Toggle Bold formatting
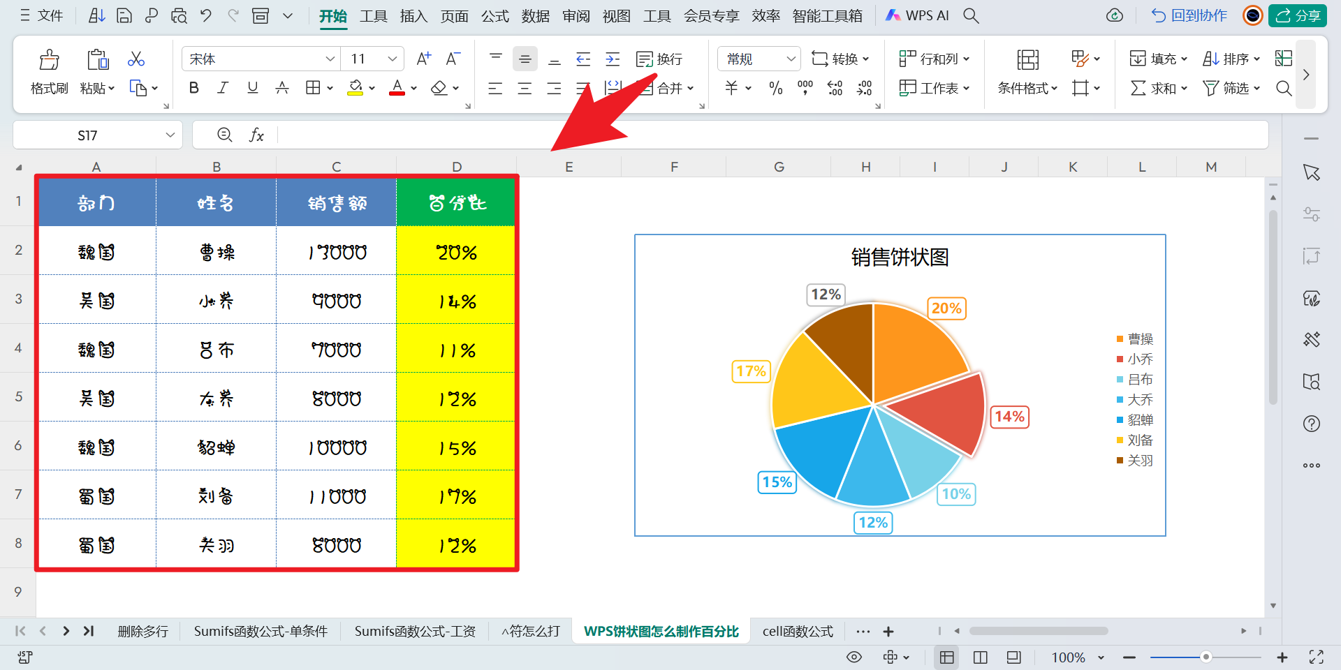The image size is (1341, 670). (194, 88)
